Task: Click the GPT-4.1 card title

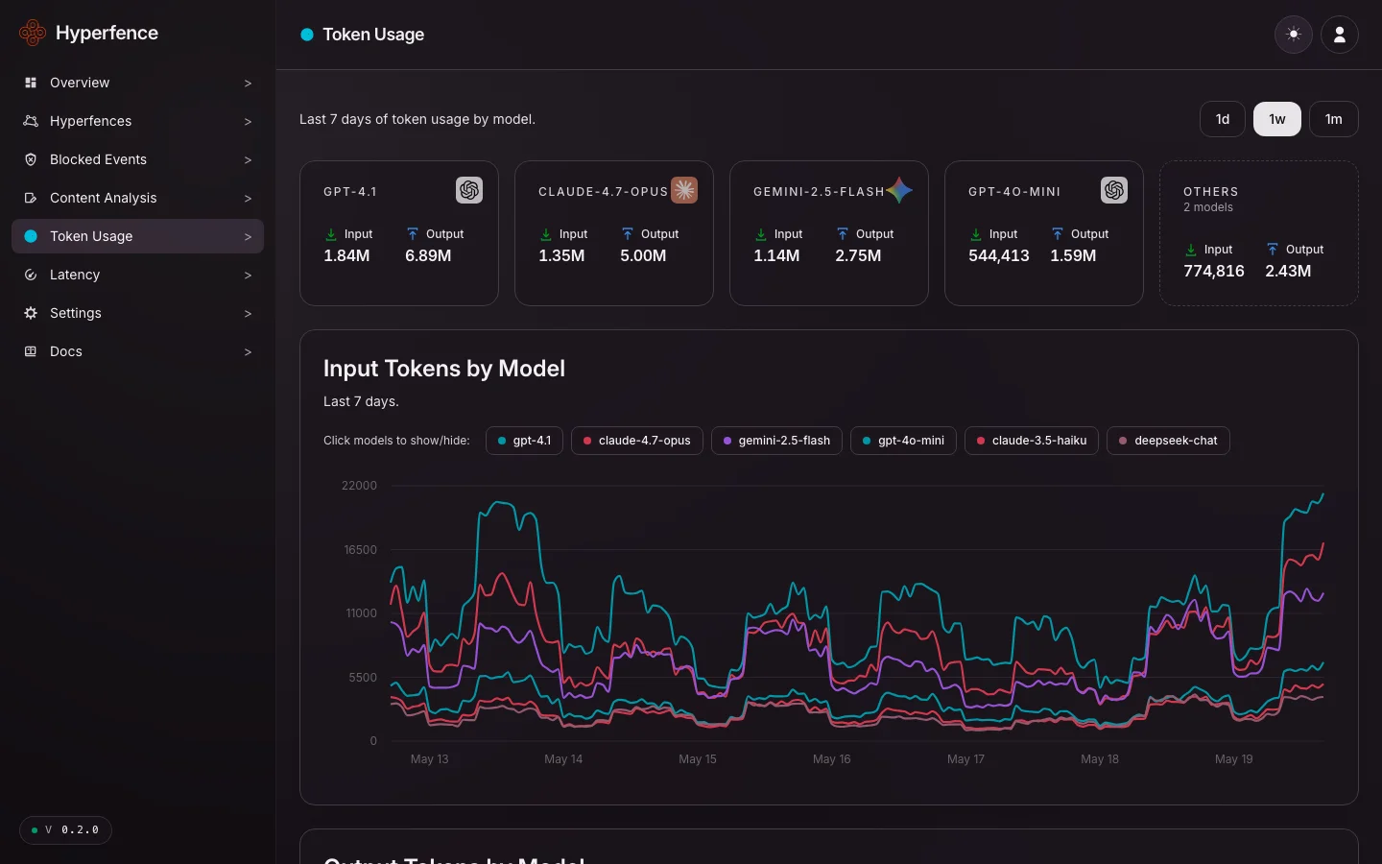Action: coord(350,192)
